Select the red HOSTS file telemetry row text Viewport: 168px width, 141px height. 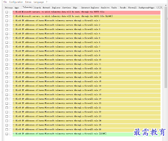[59, 12]
